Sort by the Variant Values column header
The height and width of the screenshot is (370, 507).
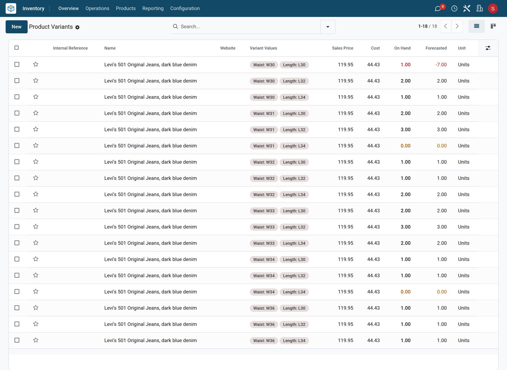pos(263,48)
